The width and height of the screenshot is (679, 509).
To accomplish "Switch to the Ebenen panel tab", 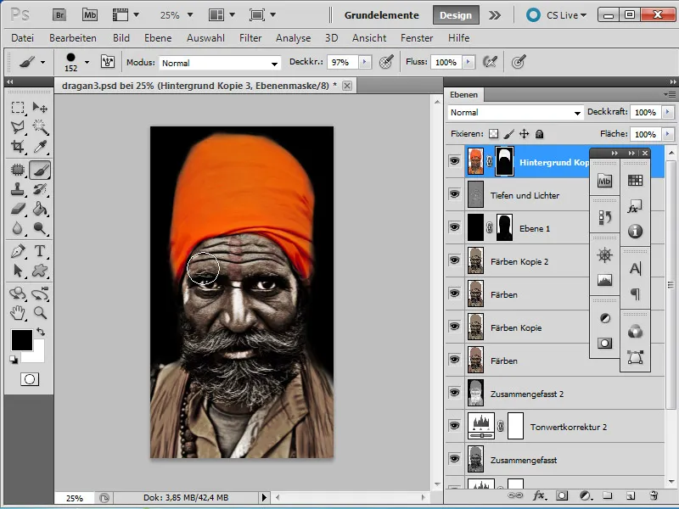I will click(463, 95).
